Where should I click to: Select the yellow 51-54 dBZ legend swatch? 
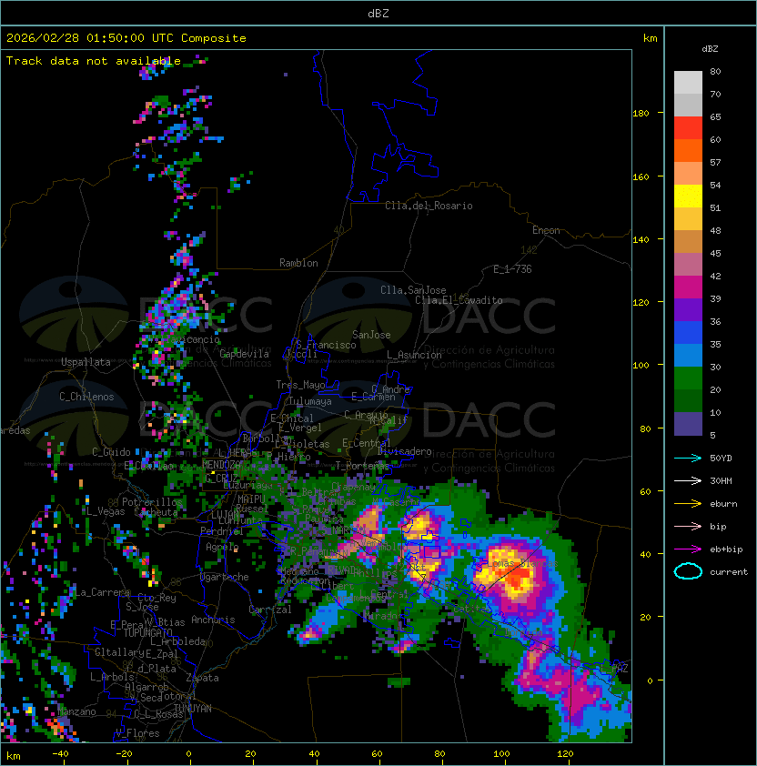(x=688, y=197)
